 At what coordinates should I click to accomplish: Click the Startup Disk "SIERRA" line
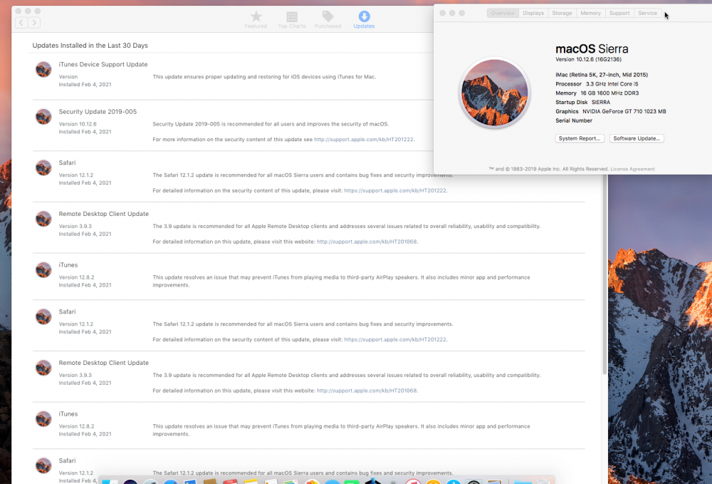tap(582, 102)
